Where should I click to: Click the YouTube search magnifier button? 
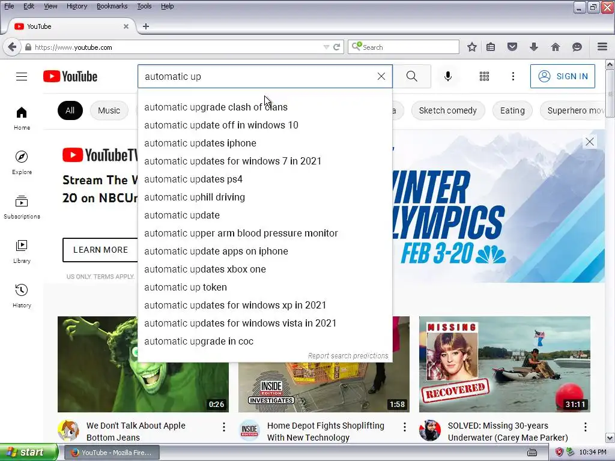pyautogui.click(x=412, y=76)
